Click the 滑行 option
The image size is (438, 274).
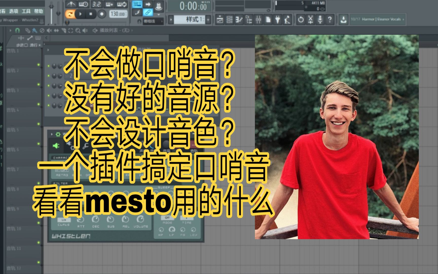click(35, 45)
